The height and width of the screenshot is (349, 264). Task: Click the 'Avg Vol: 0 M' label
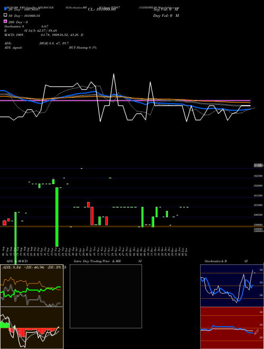tap(166, 10)
